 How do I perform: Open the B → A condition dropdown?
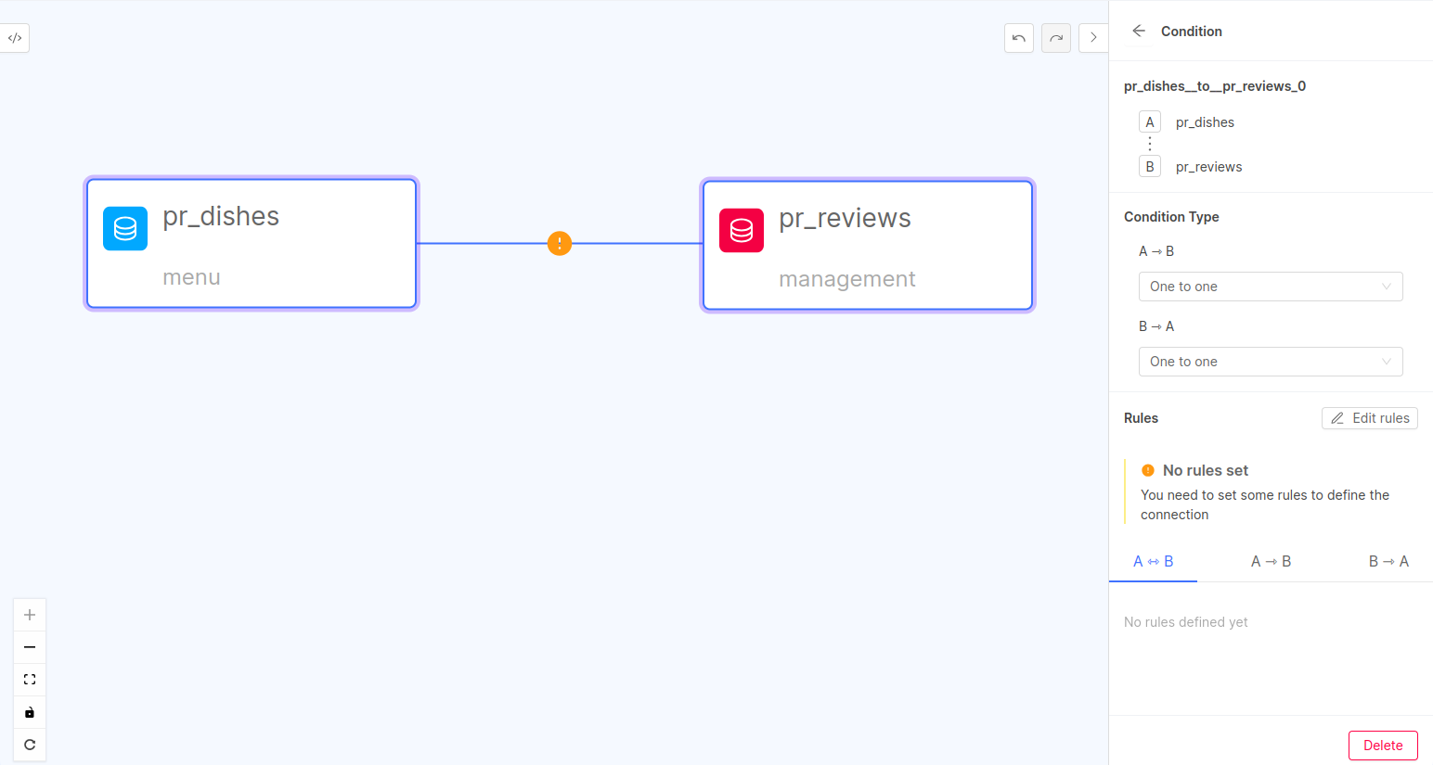pos(1270,362)
